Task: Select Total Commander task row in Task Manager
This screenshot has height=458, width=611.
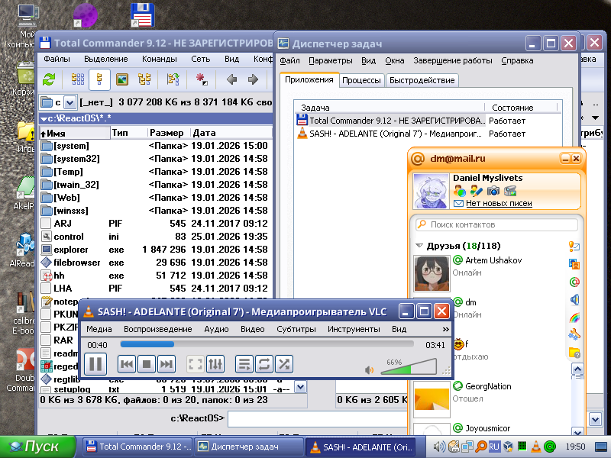Action: [x=427, y=121]
